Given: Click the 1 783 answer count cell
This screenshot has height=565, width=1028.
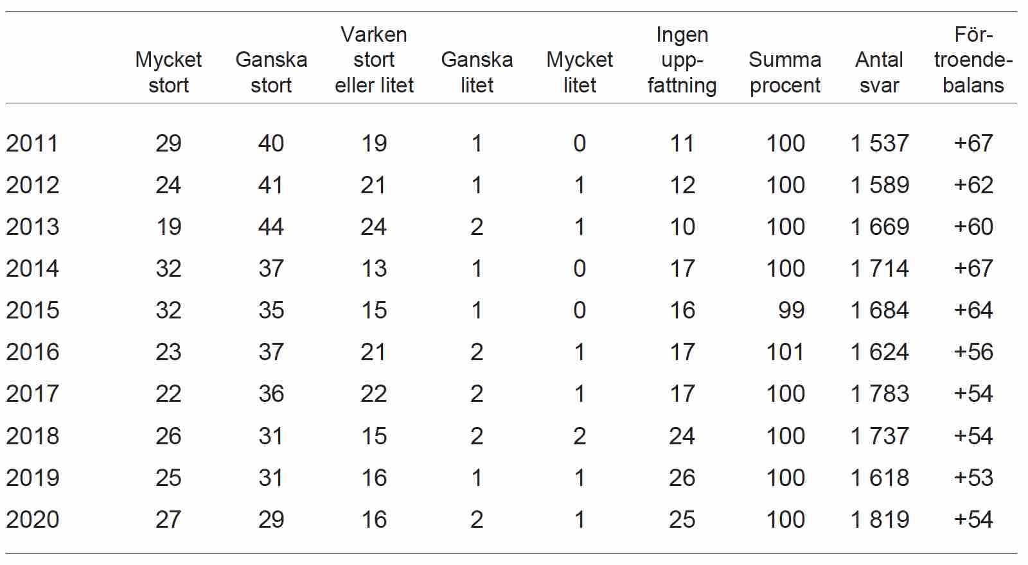Looking at the screenshot, I should pos(880,394).
